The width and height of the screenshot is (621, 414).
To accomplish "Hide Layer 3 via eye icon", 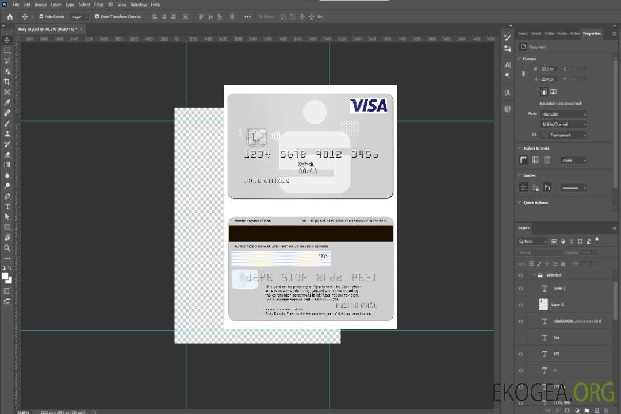I will click(x=521, y=305).
